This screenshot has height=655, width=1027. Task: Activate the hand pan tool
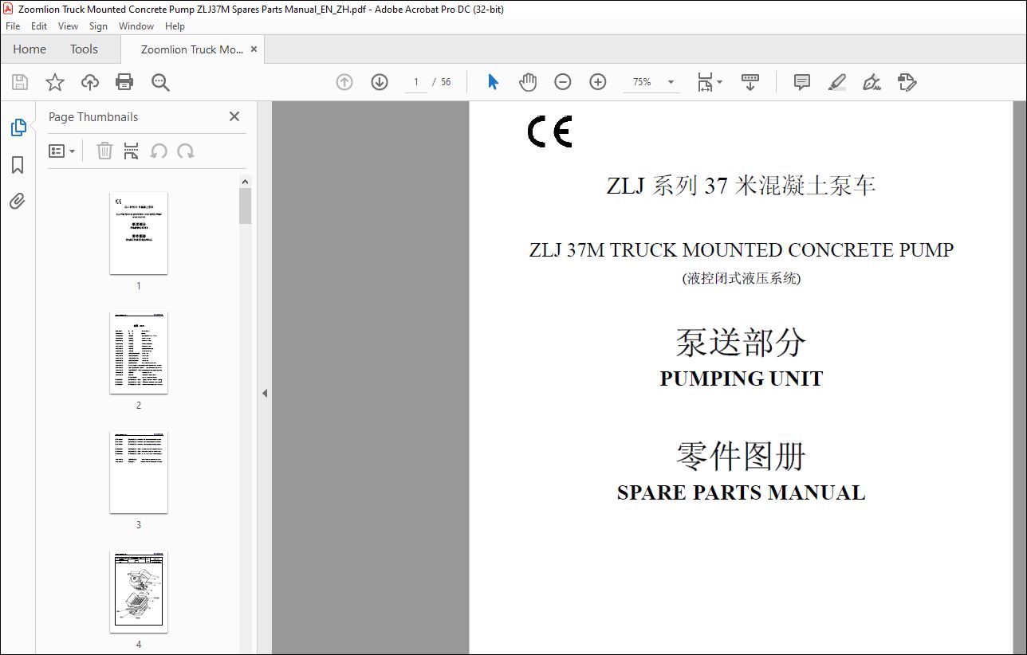(x=528, y=82)
